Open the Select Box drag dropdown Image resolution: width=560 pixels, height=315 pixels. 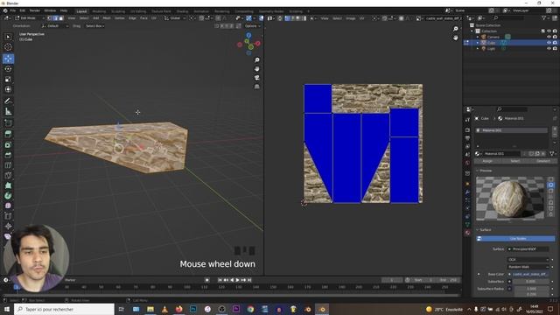pos(95,26)
